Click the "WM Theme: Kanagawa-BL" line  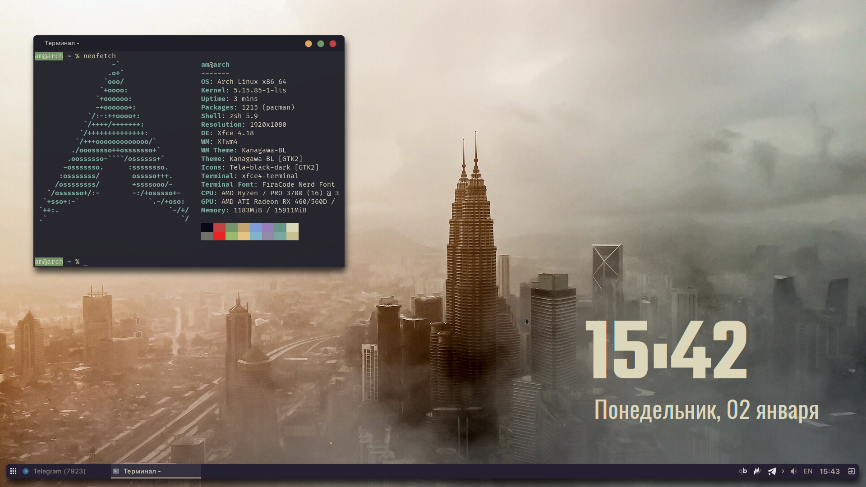pos(244,150)
